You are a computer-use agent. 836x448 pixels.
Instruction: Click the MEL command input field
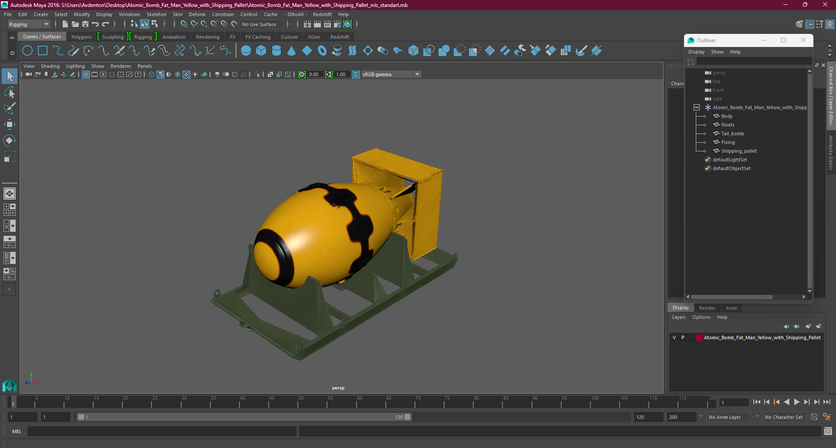pyautogui.click(x=162, y=431)
